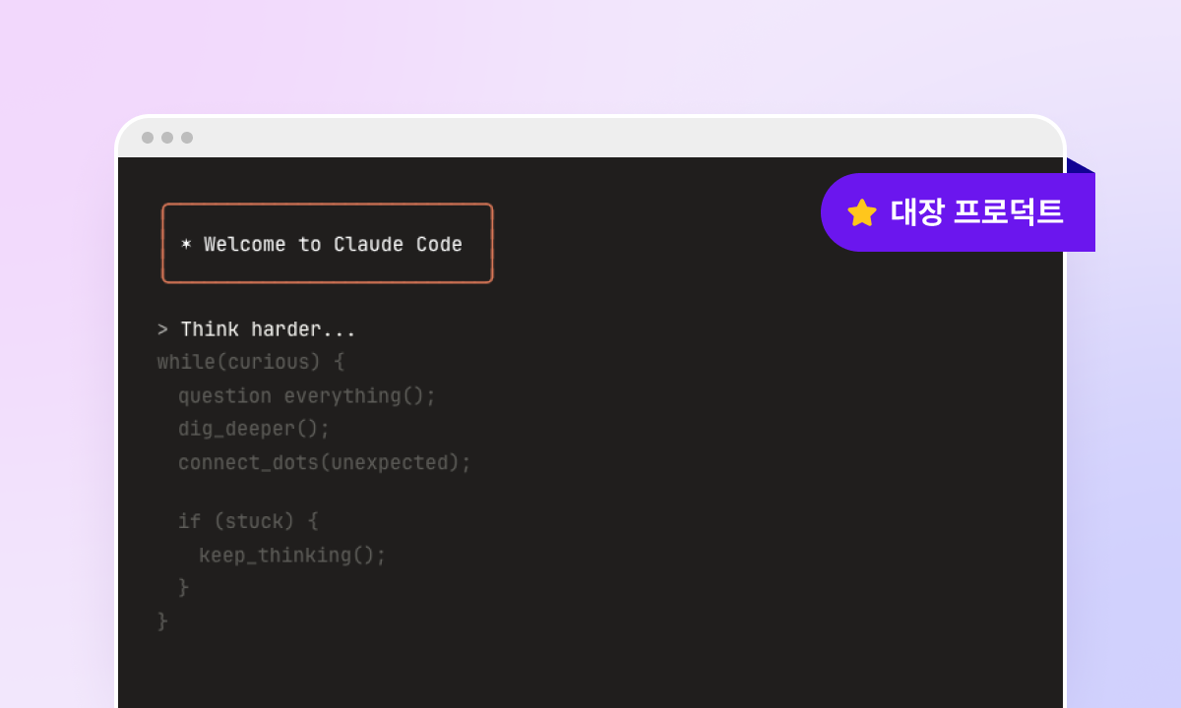Click the final closing brace of the while loop
The height and width of the screenshot is (708, 1181).
[162, 621]
